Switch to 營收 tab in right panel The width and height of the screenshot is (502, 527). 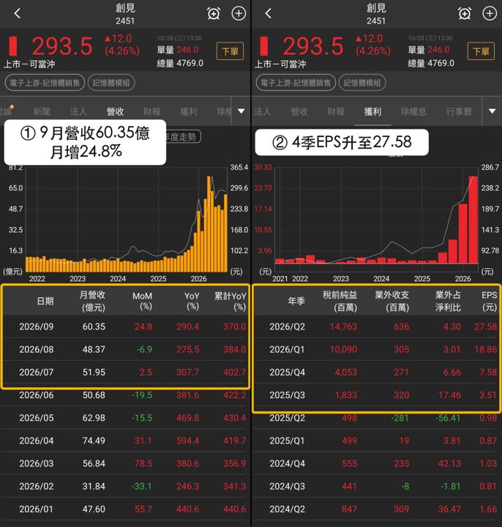(299, 111)
